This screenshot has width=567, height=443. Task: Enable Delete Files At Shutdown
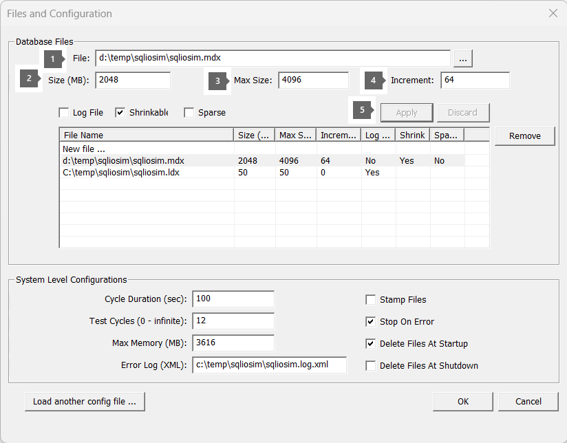point(371,366)
